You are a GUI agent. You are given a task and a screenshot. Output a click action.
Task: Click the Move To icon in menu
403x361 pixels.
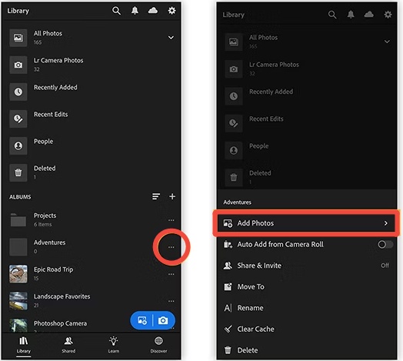pos(228,286)
